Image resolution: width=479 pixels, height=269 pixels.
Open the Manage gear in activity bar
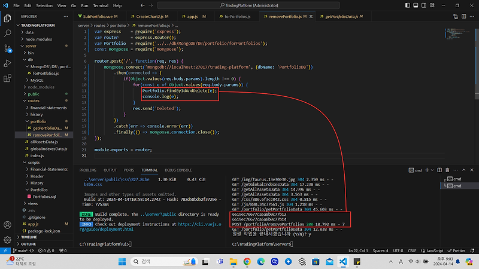point(7,240)
